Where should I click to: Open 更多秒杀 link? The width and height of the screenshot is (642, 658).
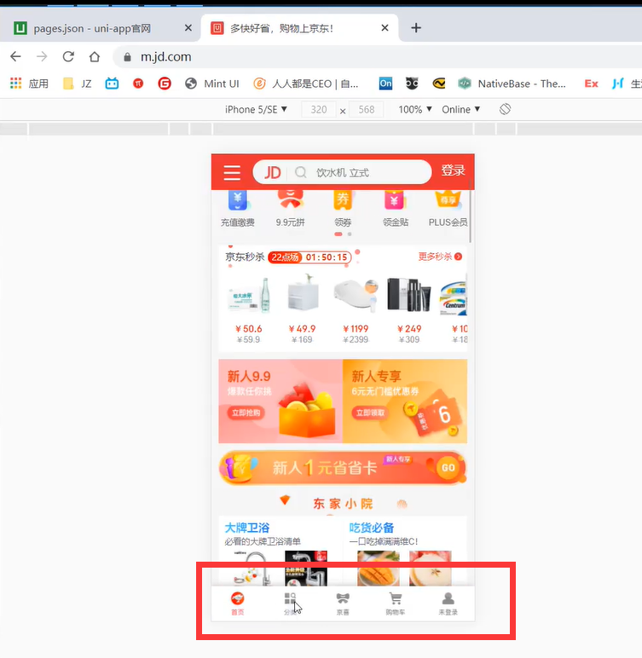(x=440, y=257)
